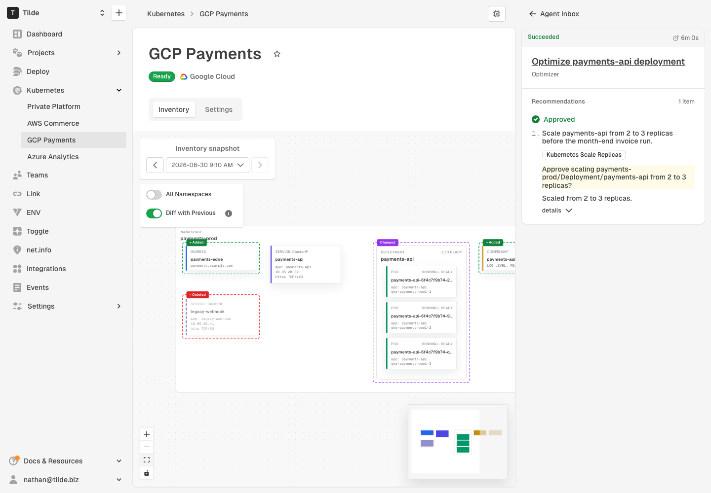Image resolution: width=711 pixels, height=493 pixels.
Task: Star the GCP Payments cluster
Action: pos(277,54)
